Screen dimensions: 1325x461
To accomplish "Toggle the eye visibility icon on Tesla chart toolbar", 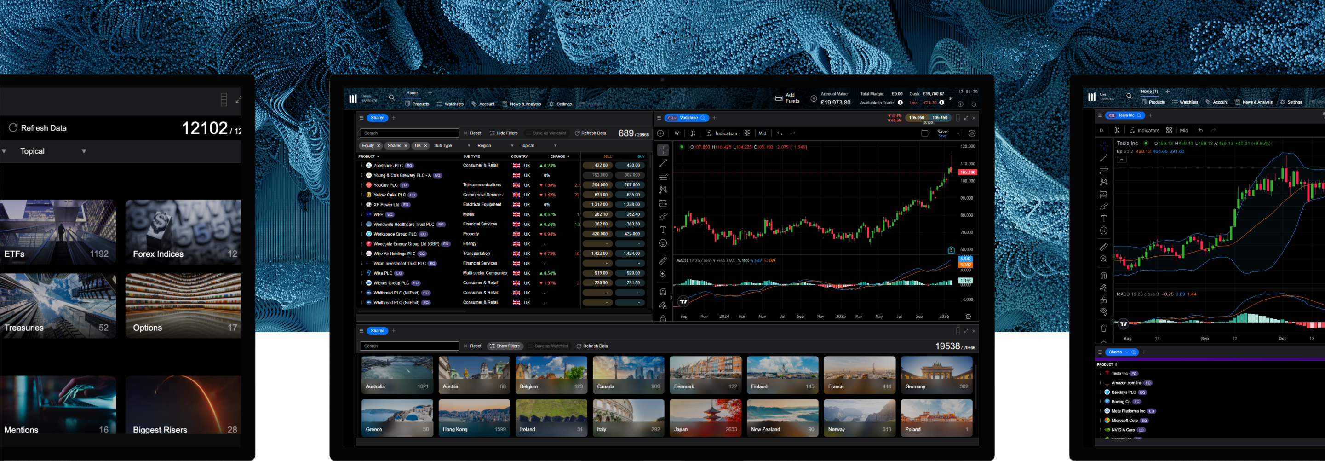I will pyautogui.click(x=1103, y=311).
